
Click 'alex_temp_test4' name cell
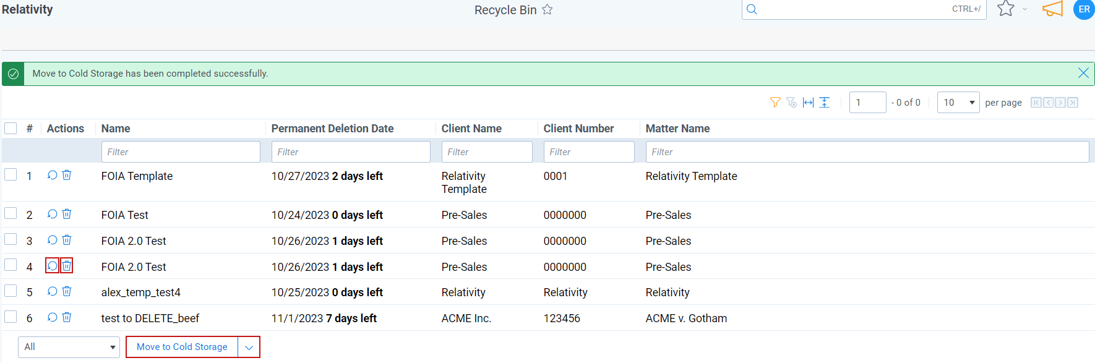tap(141, 293)
